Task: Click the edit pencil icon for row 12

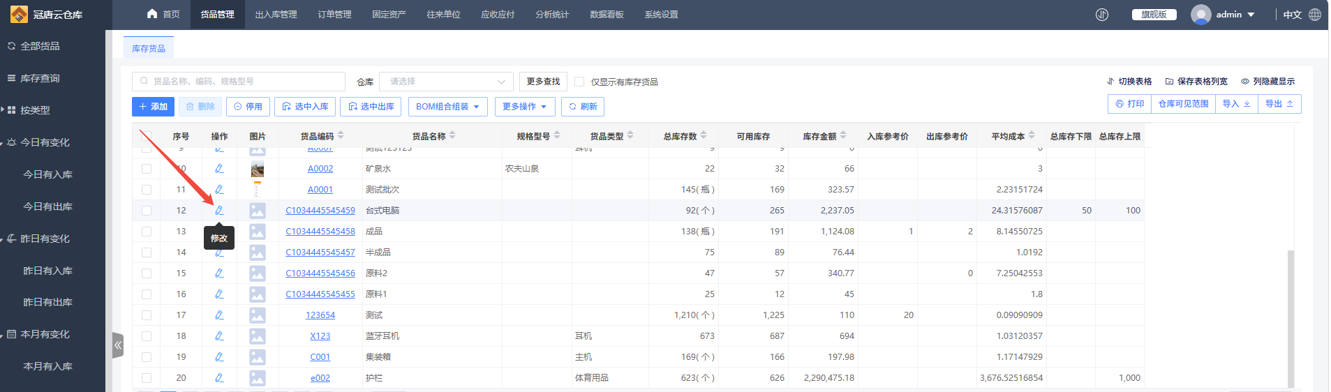Action: (219, 210)
